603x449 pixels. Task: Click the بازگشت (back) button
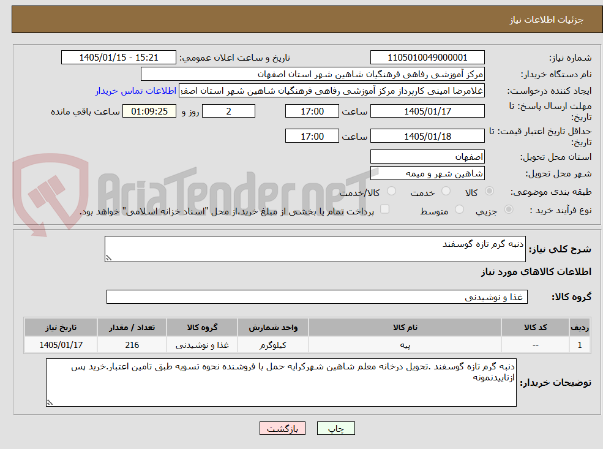click(x=282, y=428)
